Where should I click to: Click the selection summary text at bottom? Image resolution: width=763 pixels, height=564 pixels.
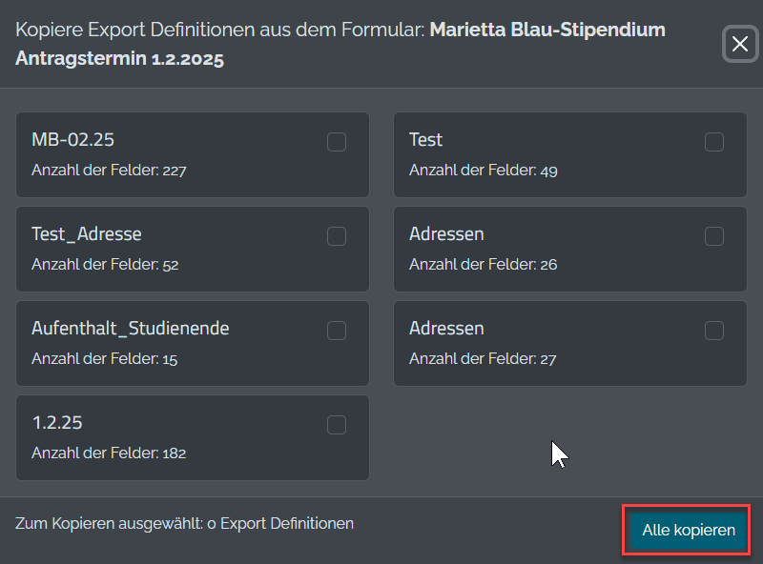point(184,523)
